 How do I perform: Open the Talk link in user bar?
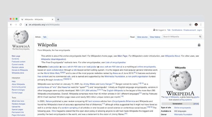tap(169, 30)
